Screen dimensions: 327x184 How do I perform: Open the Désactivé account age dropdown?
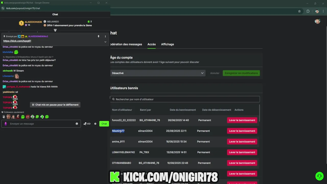158,73
